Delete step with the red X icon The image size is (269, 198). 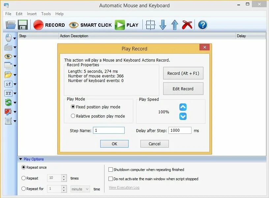(x=187, y=25)
